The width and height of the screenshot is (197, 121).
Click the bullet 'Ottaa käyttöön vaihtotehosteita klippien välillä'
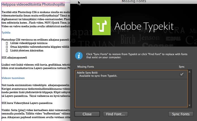point(40,47)
